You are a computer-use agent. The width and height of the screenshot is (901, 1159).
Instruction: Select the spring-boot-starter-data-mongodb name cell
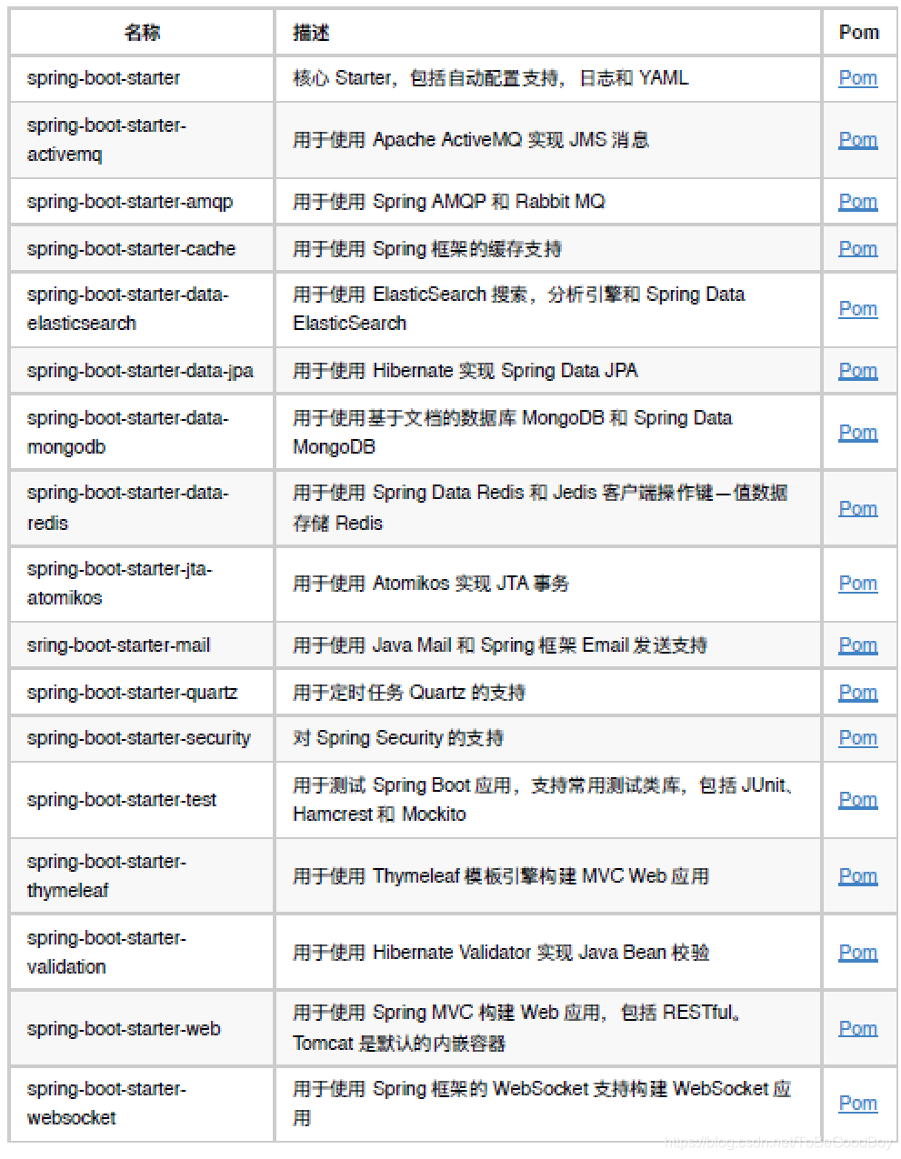[x=142, y=433]
